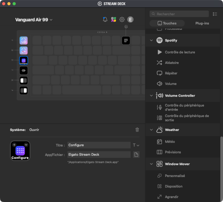
Task: Open the Marketplace colorful icon
Action: [x=114, y=20]
